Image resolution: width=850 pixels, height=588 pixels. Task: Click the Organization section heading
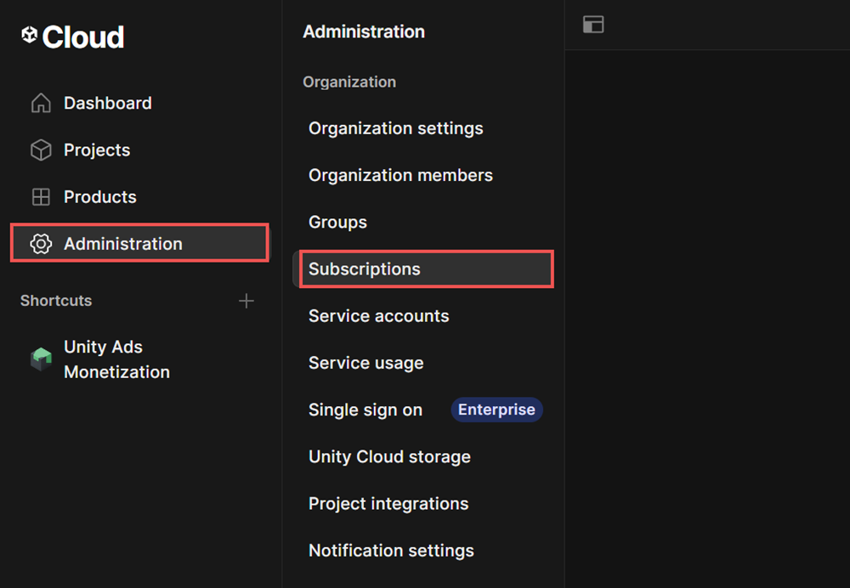click(x=349, y=82)
